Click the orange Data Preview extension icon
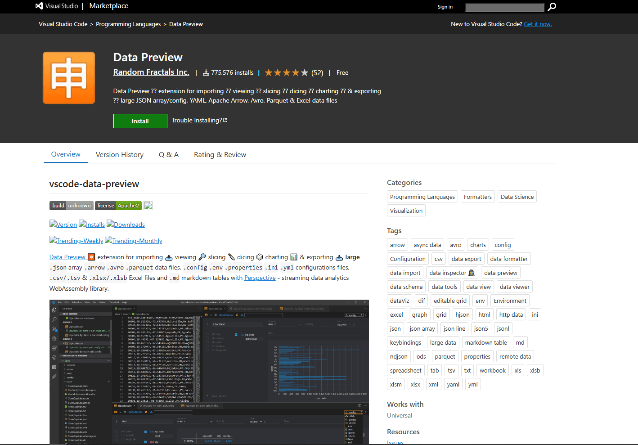 point(69,78)
